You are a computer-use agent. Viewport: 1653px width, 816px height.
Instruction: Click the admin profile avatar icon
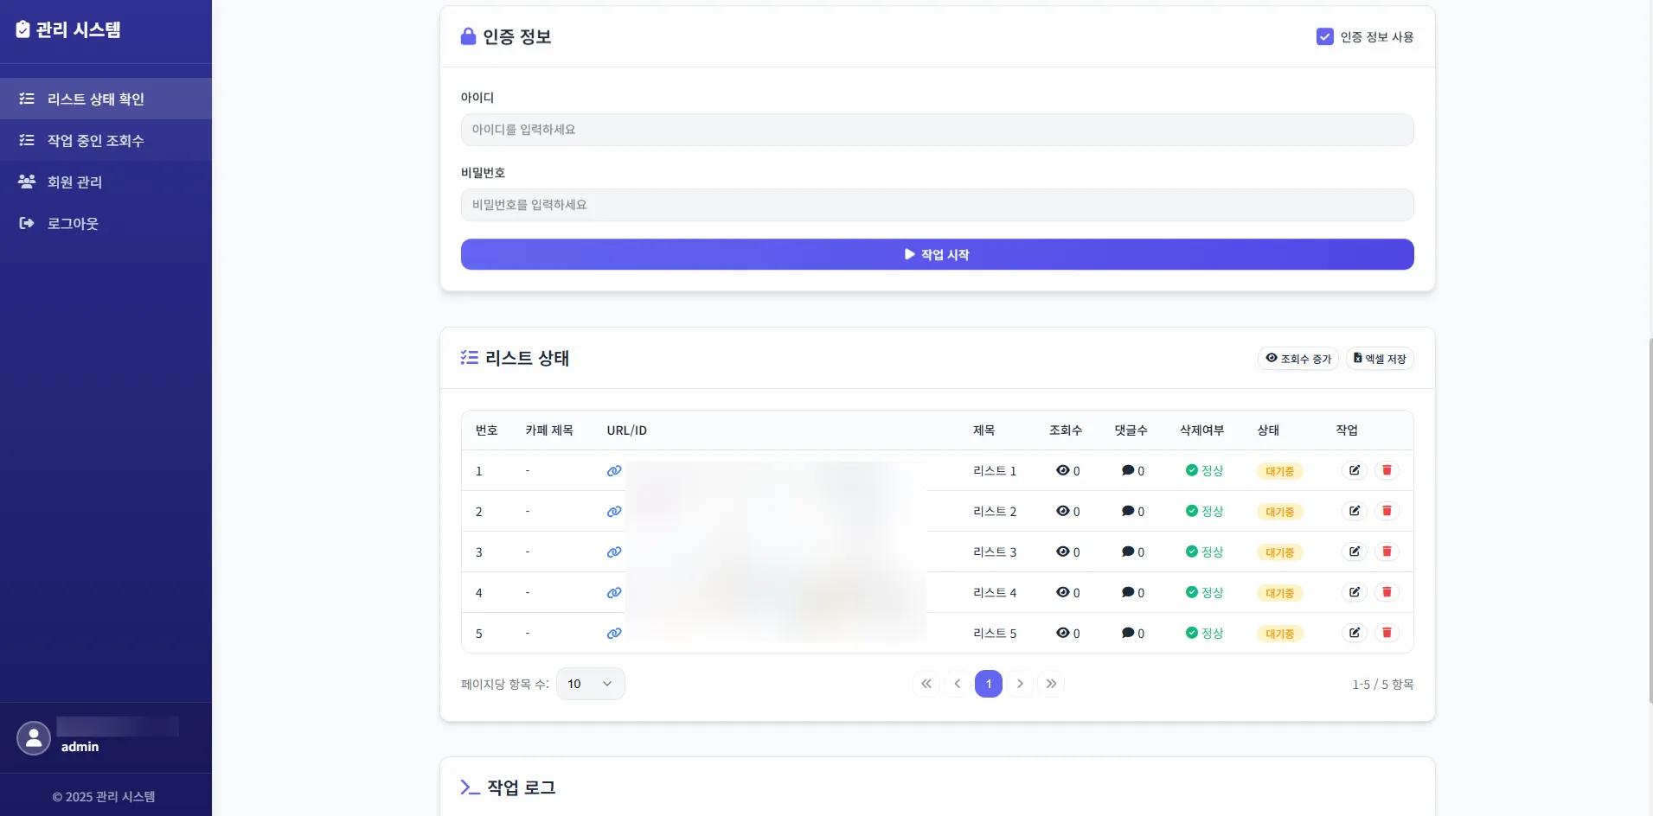[33, 737]
